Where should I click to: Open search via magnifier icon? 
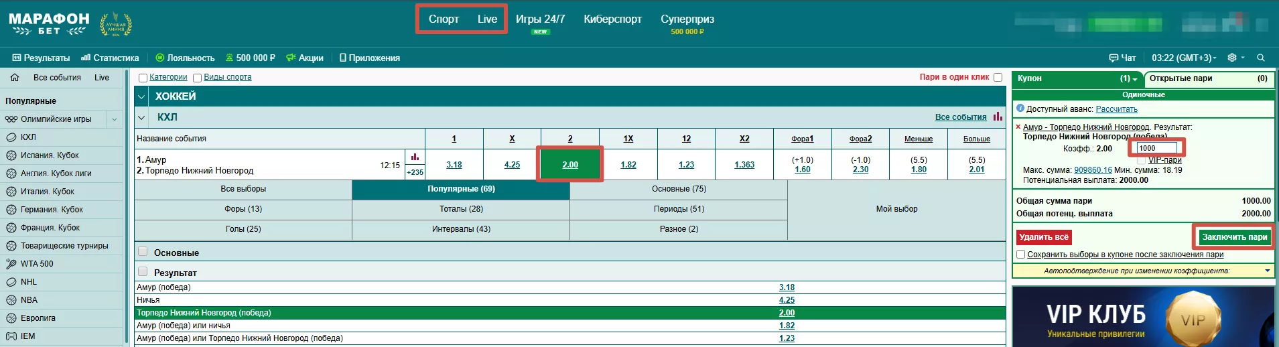tap(1261, 58)
